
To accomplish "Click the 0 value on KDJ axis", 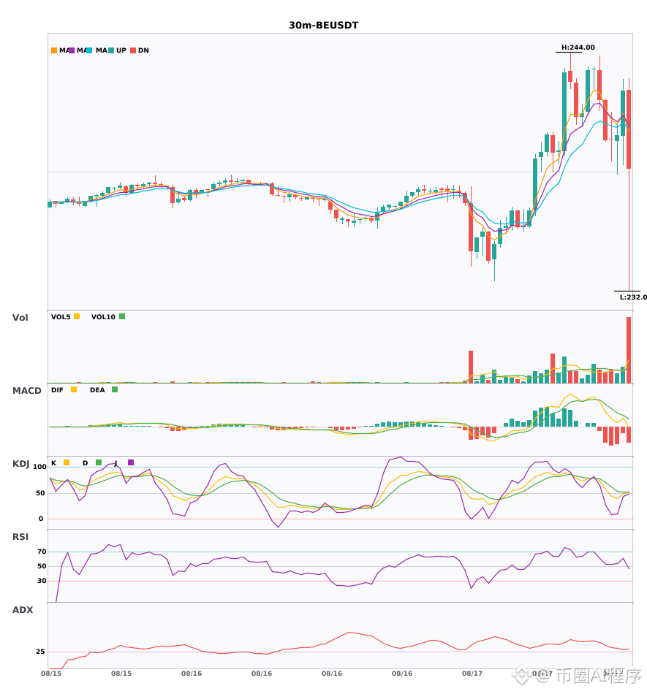I will pyautogui.click(x=41, y=519).
